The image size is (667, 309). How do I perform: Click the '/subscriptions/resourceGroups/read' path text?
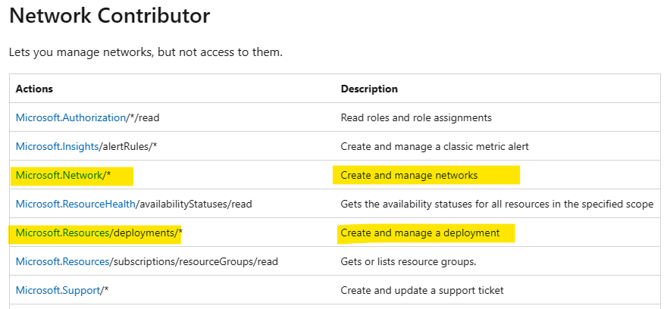pos(193,262)
